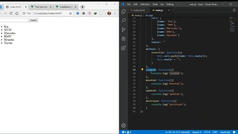Viewport: 238px width, 134px height.
Task: Click the VS Code logo icon
Action: pos(123,4)
